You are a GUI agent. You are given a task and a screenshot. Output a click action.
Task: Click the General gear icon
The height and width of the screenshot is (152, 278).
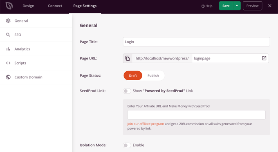click(8, 21)
